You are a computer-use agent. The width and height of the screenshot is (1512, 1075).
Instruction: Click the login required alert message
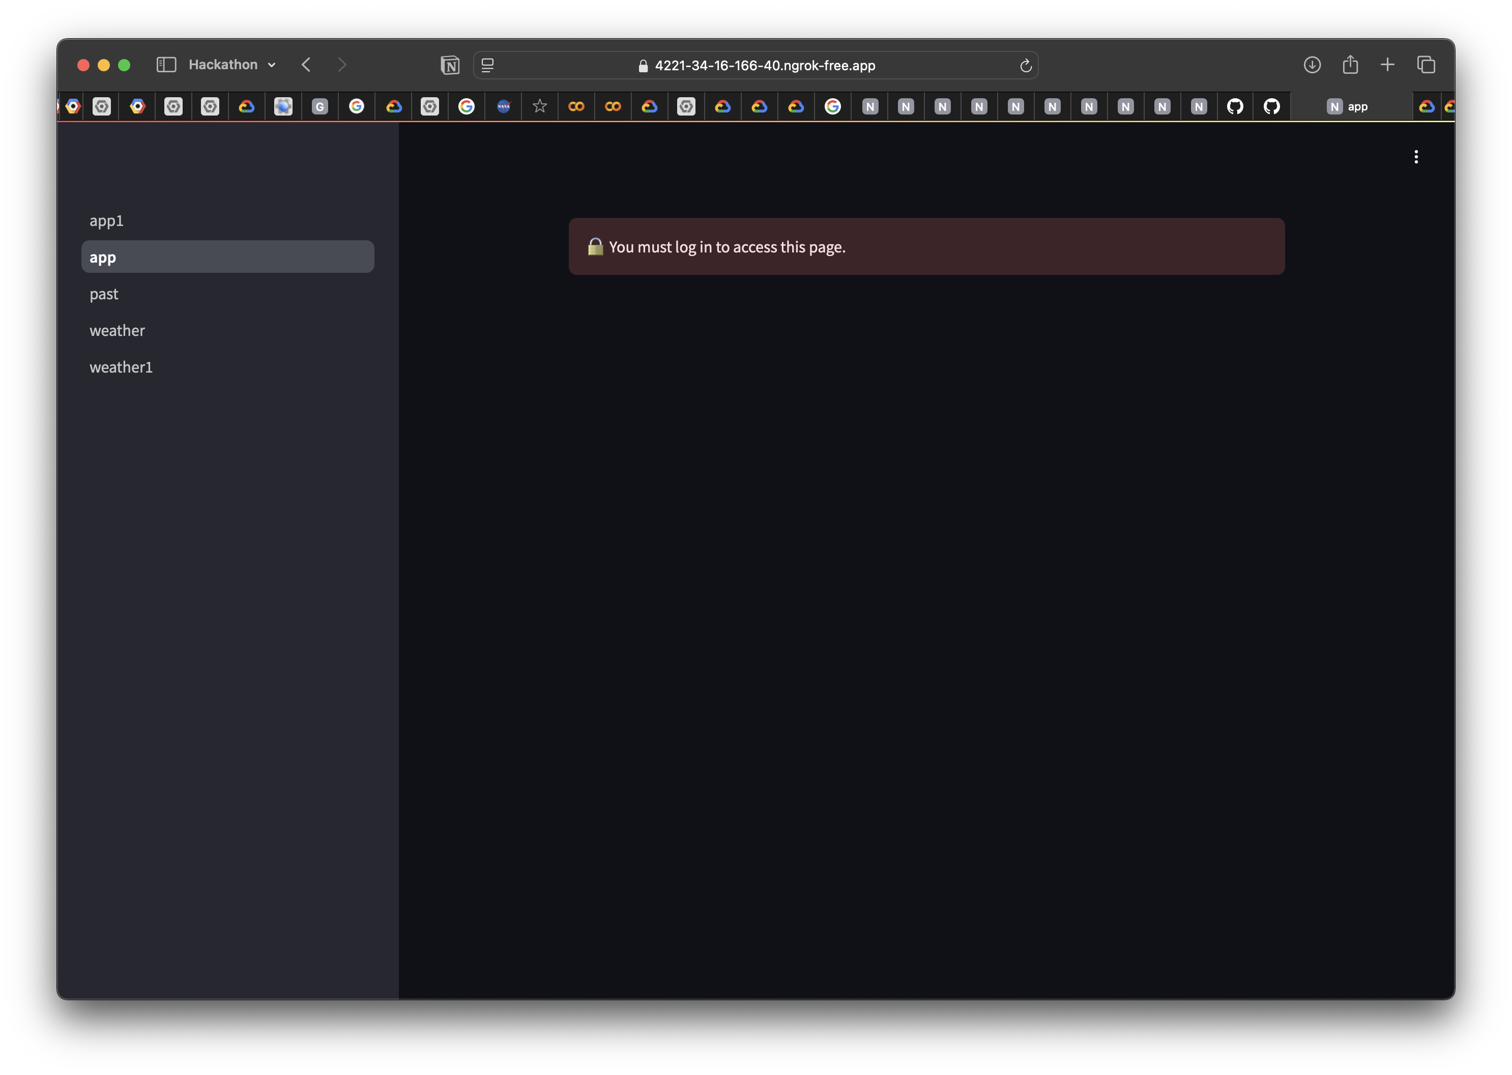(x=926, y=247)
